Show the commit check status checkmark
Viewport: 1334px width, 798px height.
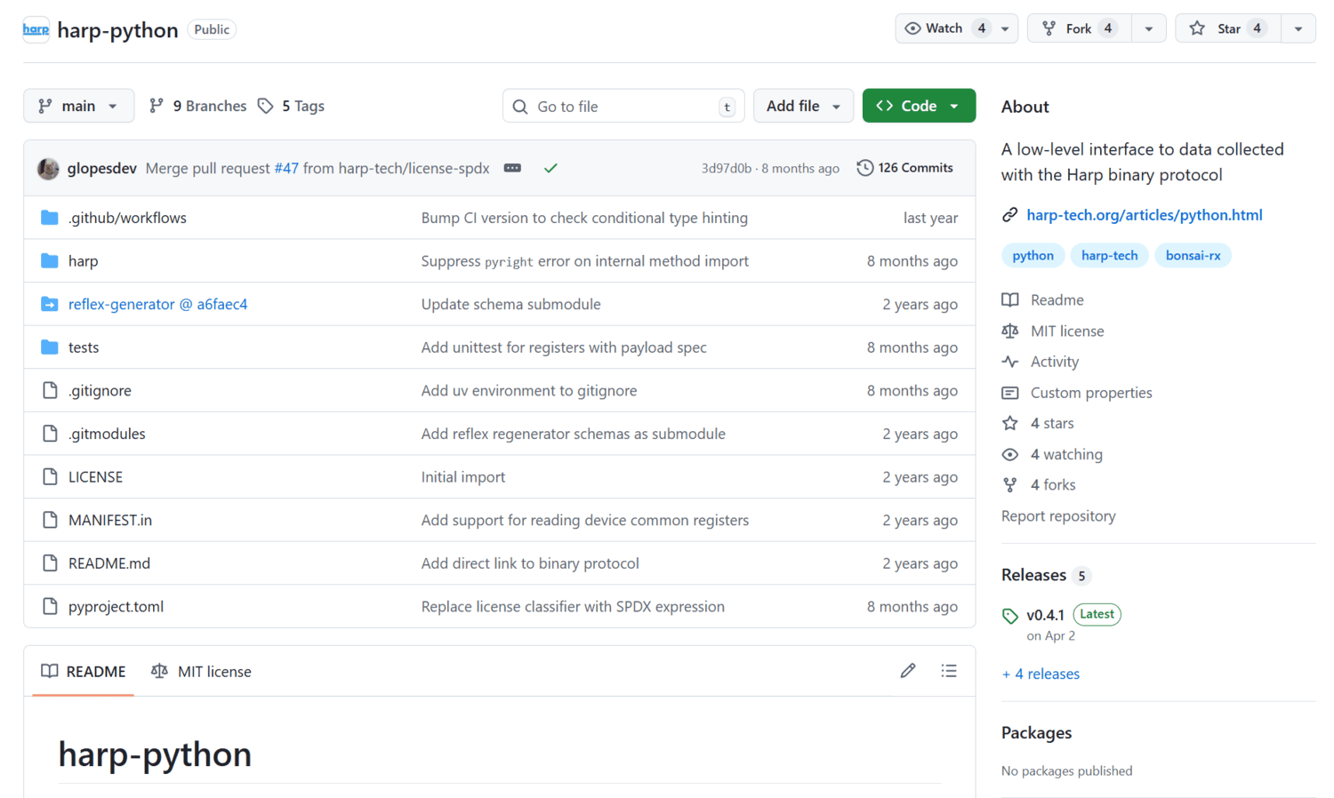tap(550, 168)
